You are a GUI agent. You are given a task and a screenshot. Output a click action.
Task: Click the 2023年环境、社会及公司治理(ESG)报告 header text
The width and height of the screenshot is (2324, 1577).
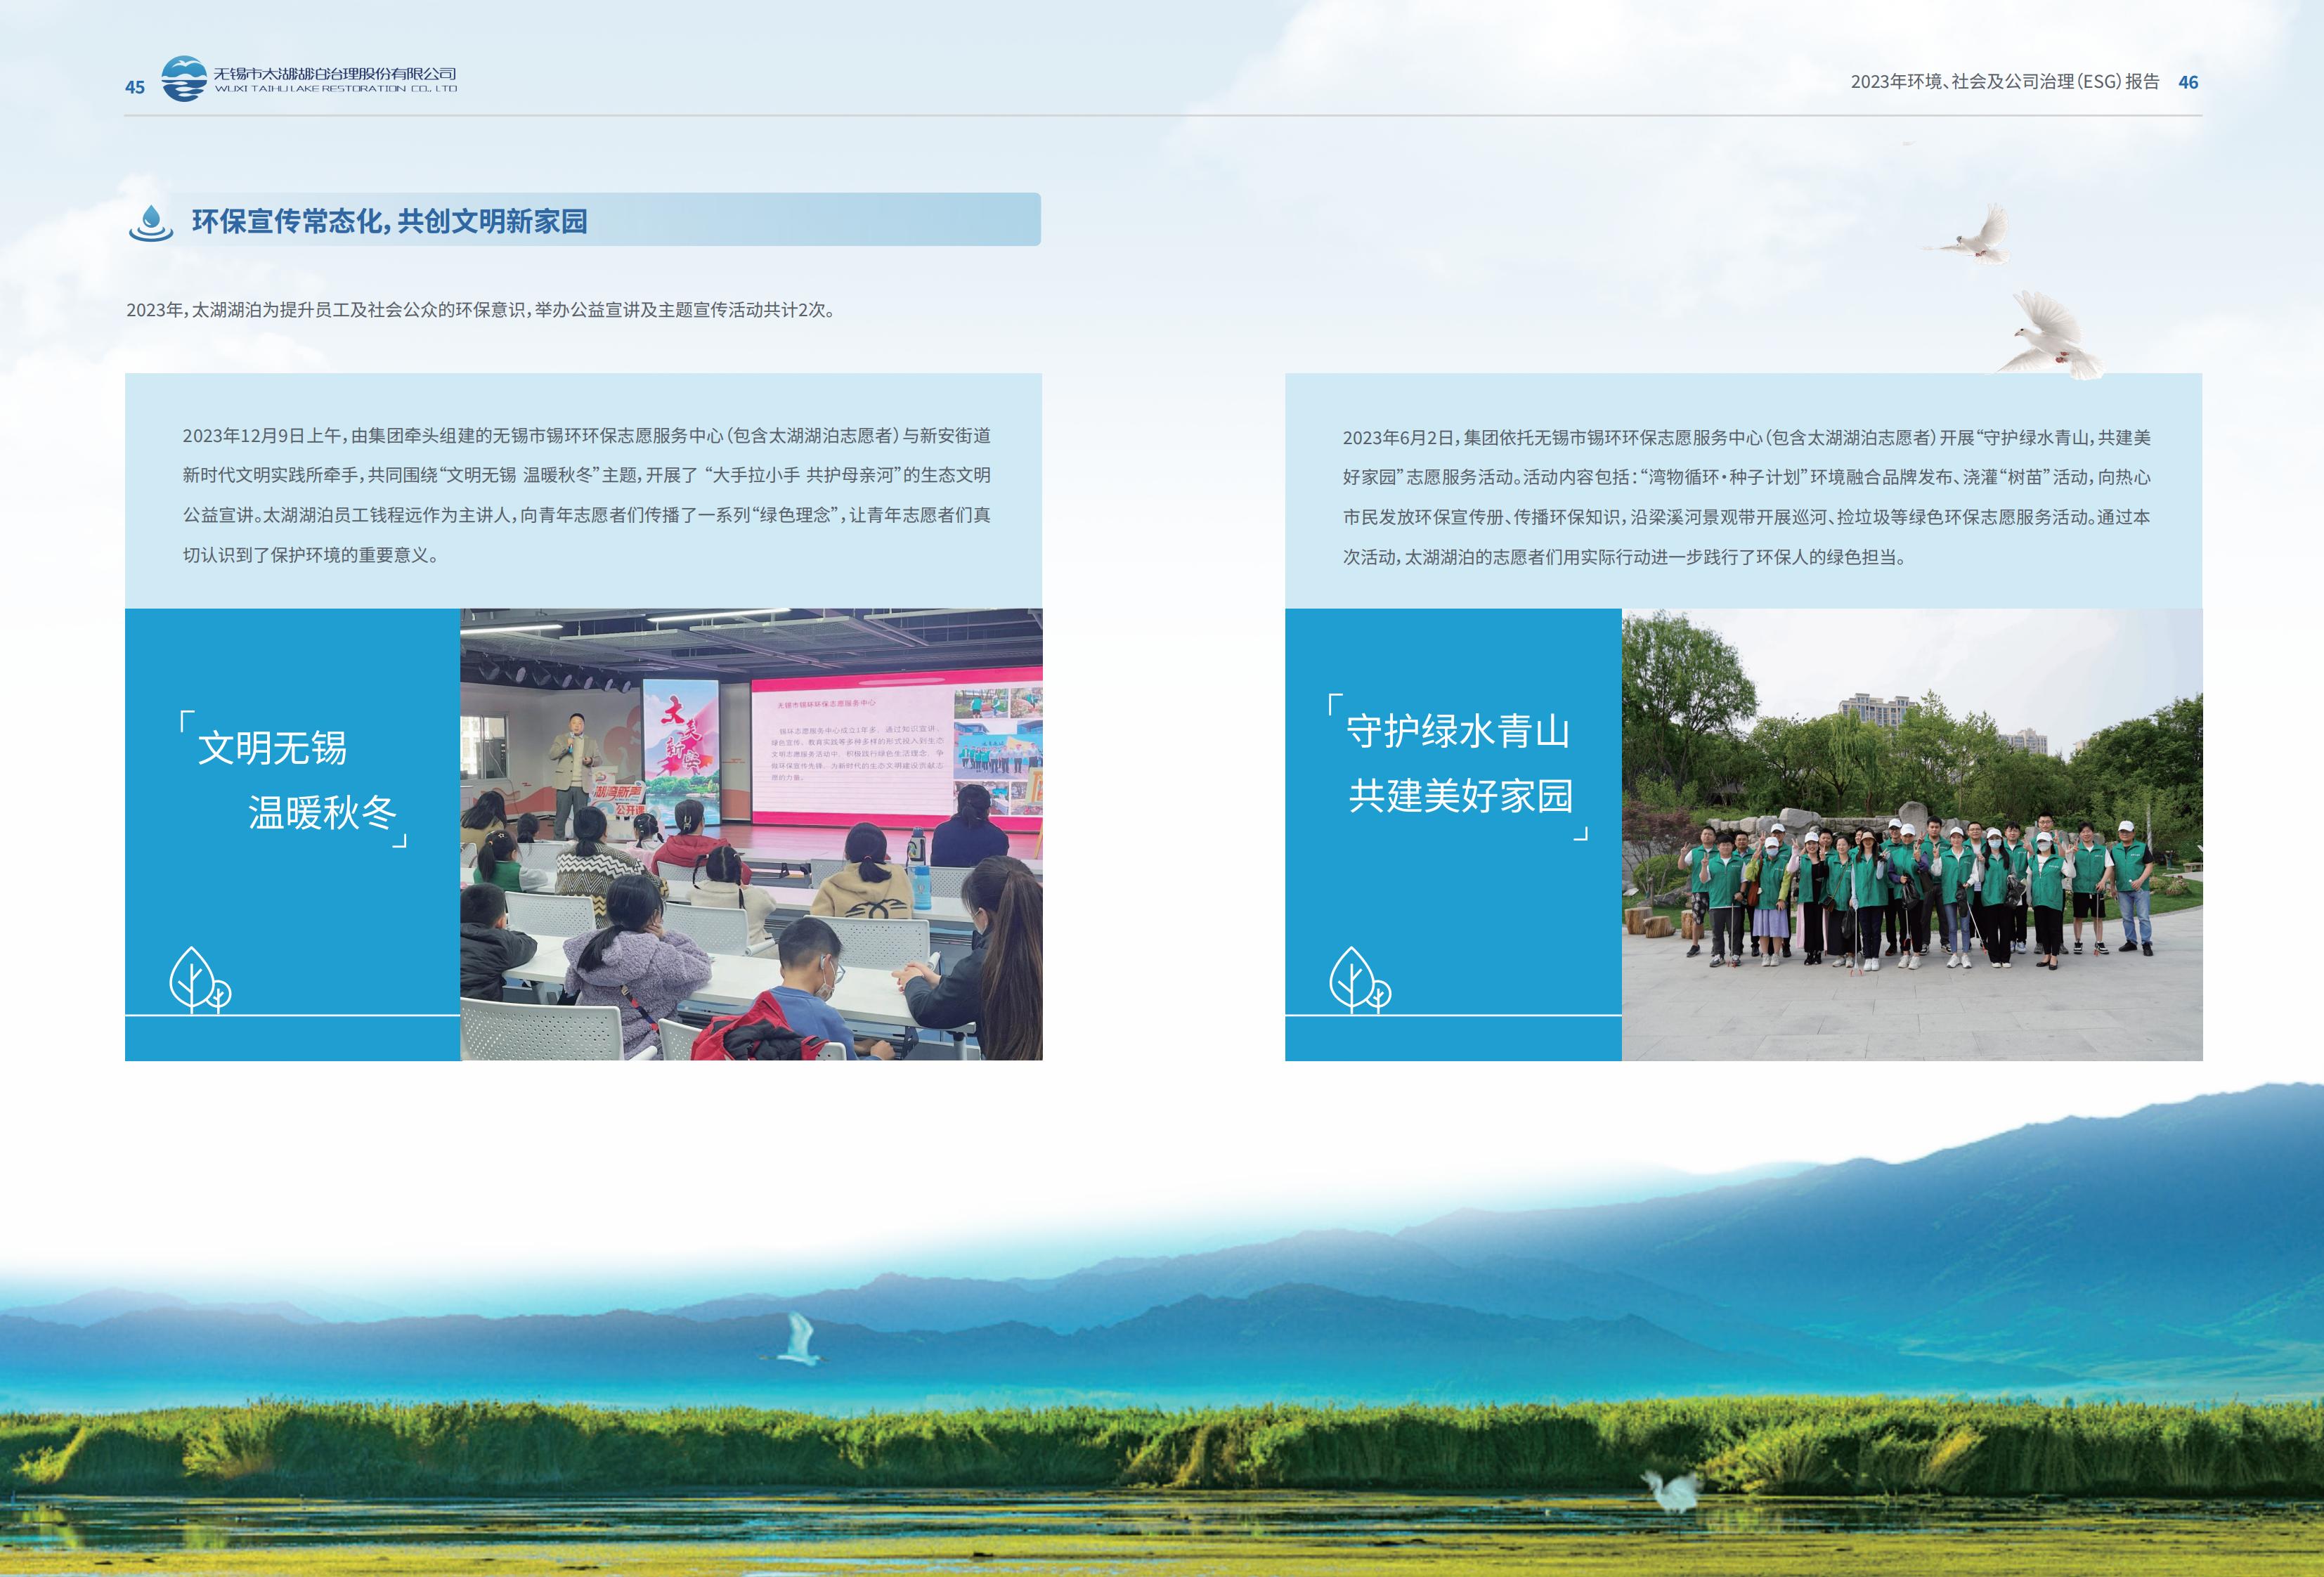2004,82
